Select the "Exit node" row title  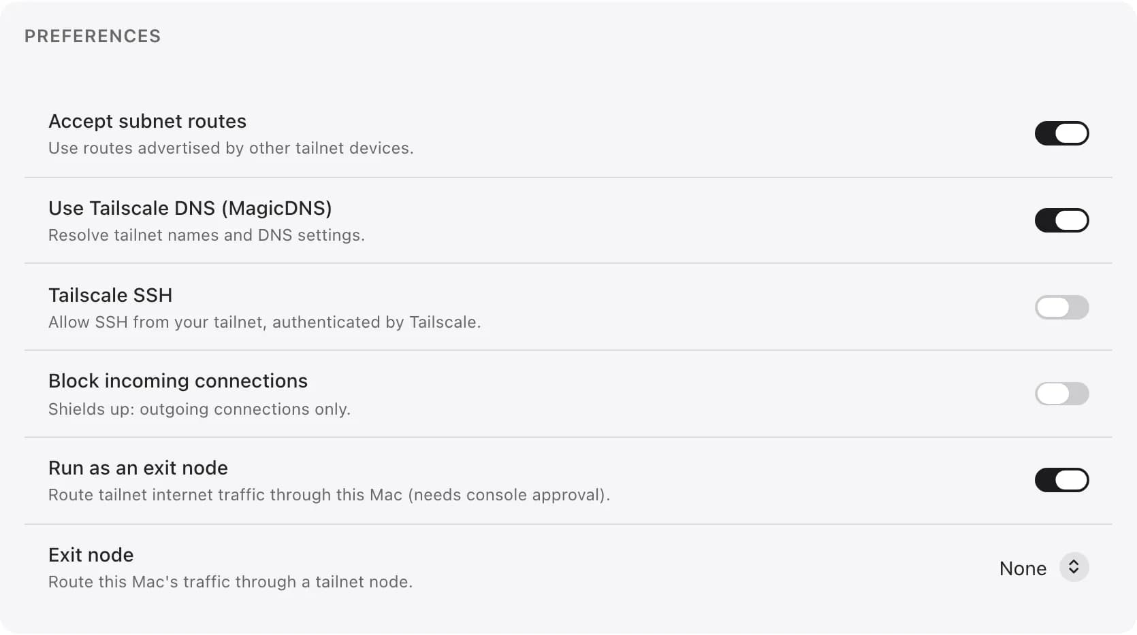tap(91, 555)
